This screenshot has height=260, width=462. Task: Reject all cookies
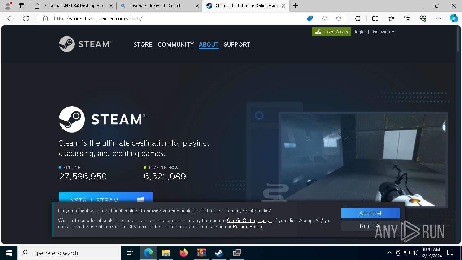(x=371, y=226)
